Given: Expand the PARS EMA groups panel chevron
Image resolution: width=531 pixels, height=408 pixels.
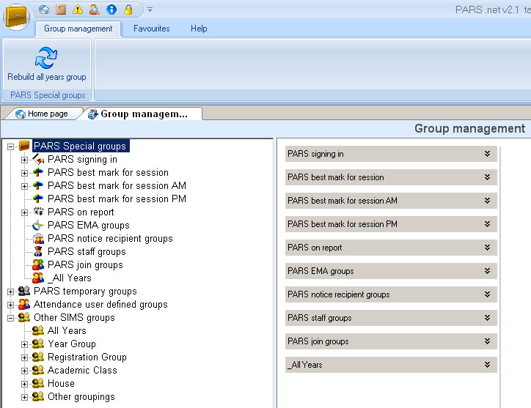Looking at the screenshot, I should pyautogui.click(x=487, y=270).
